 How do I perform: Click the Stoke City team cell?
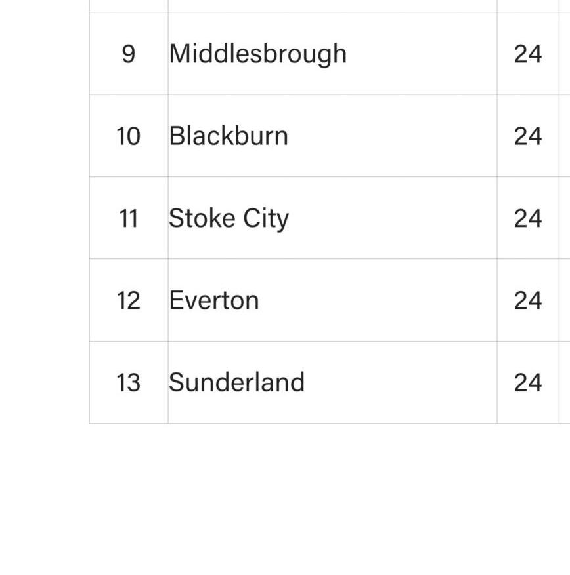point(229,218)
